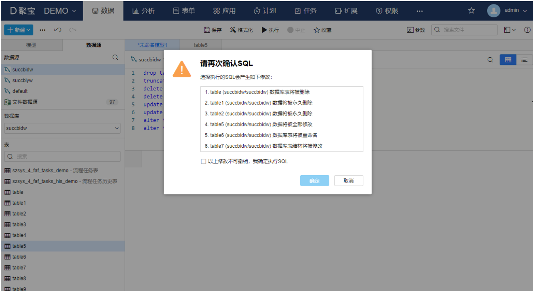Screen dimensions: 533x291
Task: Select szsys_4_faf_tasks_demo table
Action: tap(62, 170)
